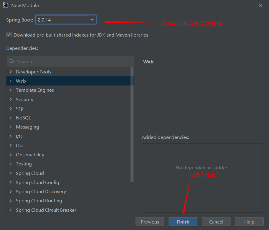This screenshot has height=230, width=269.
Task: Expand the Template Engines category
Action: (x=11, y=90)
